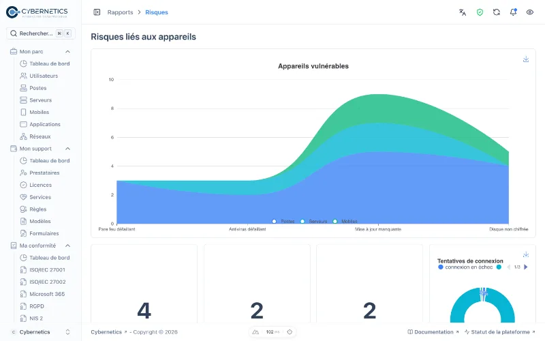Screen dimensions: 545x341
Task: Collapse the Mon parc section
Action: pyautogui.click(x=67, y=52)
